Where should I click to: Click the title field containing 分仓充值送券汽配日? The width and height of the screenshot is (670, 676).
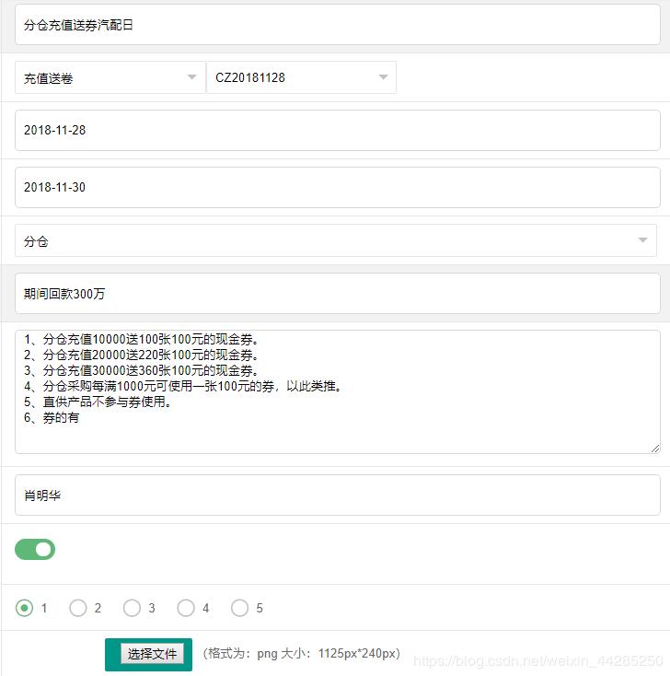pos(338,25)
